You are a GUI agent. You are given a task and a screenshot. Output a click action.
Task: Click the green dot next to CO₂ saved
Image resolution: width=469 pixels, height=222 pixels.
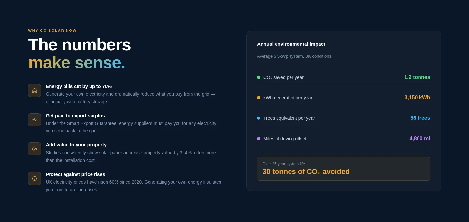tap(259, 77)
